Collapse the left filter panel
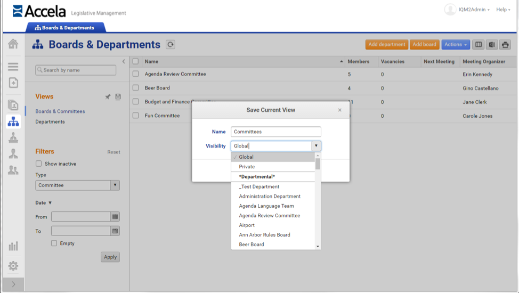Viewport: 519px width, 293px height. click(124, 61)
